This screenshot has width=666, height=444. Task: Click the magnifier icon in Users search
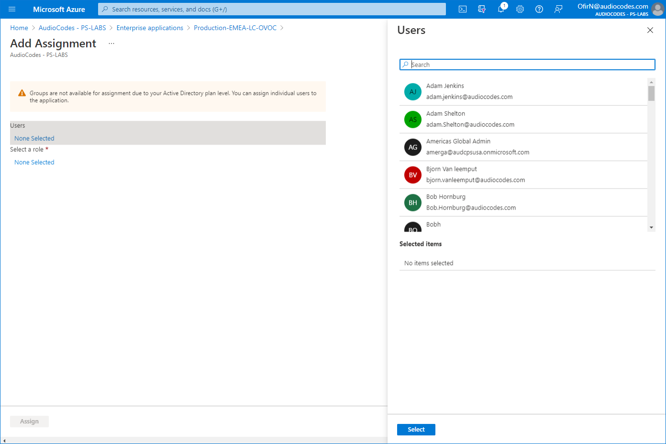(406, 65)
